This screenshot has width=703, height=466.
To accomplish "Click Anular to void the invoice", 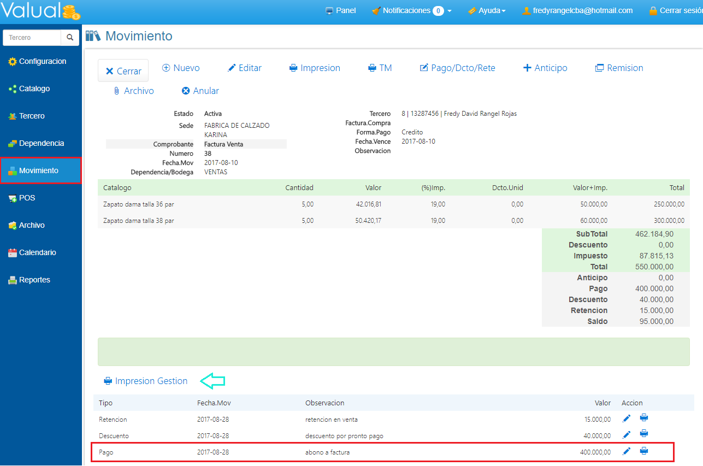I will coord(200,91).
